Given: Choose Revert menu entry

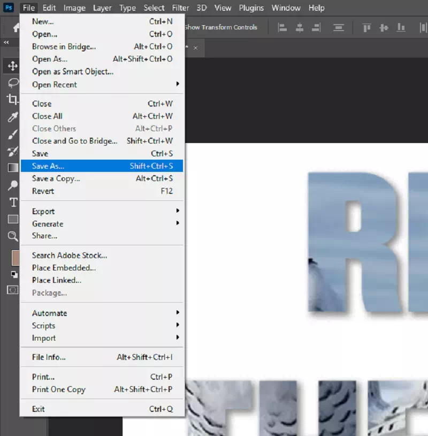Looking at the screenshot, I should coord(102,191).
